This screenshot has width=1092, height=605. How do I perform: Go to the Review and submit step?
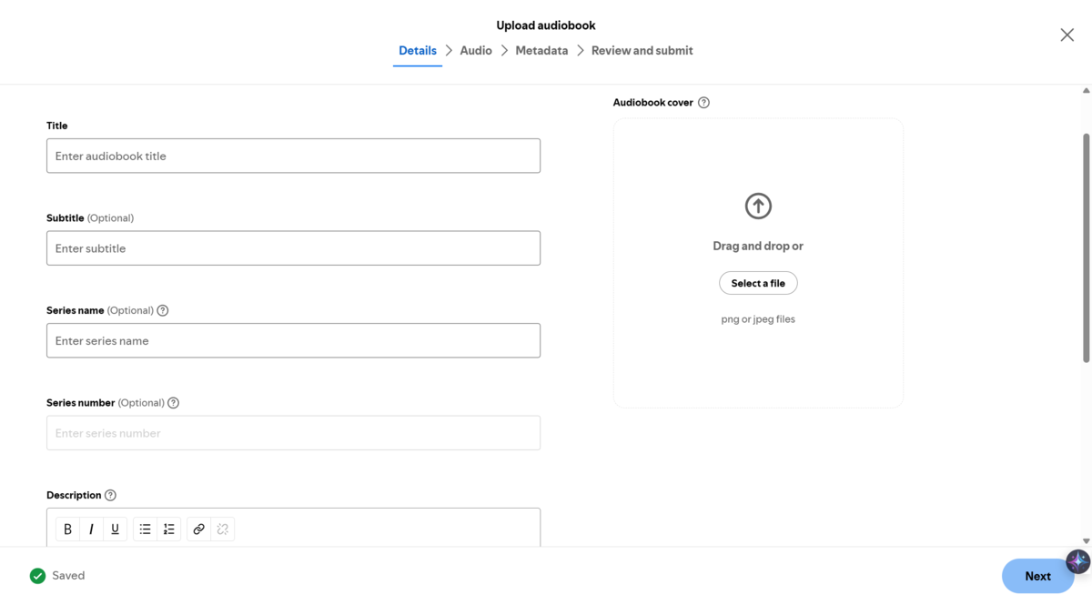click(642, 51)
